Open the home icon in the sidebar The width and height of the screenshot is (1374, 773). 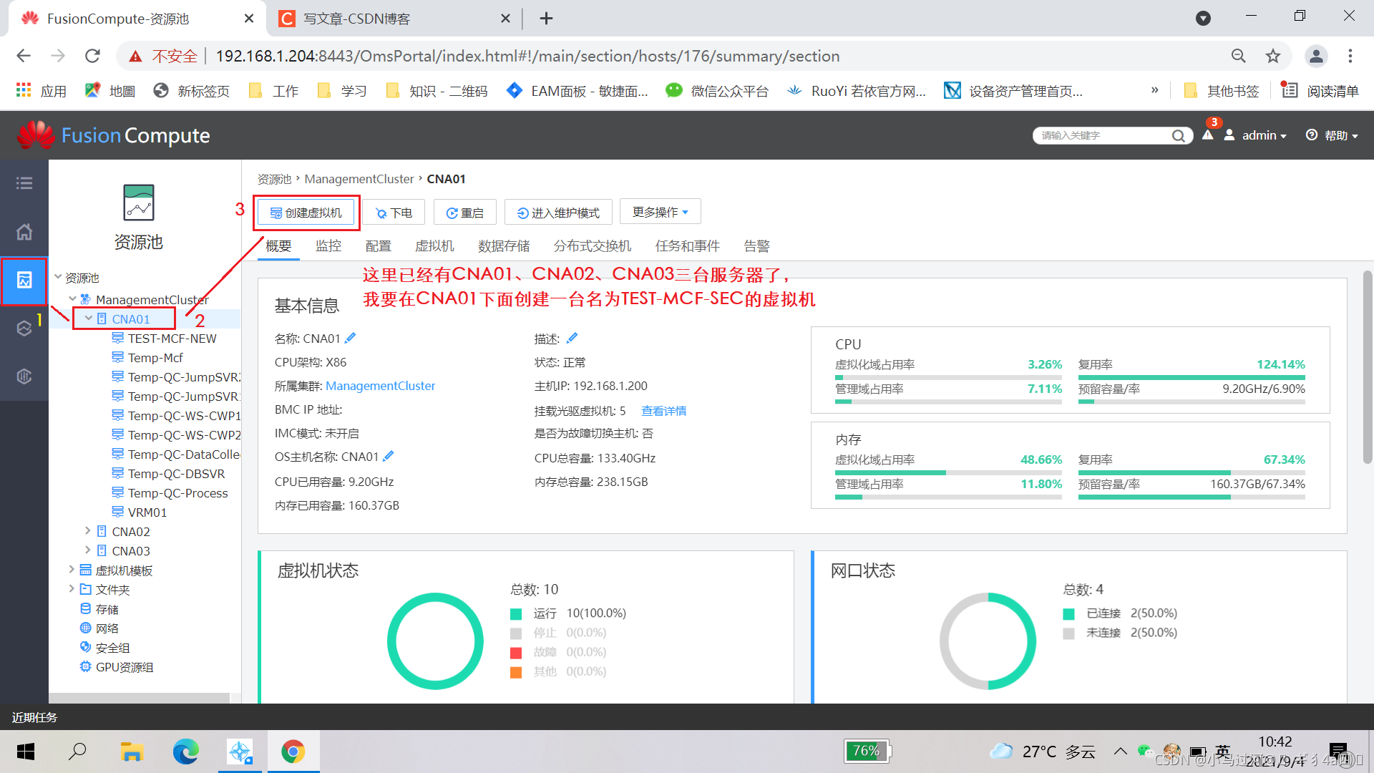24,232
